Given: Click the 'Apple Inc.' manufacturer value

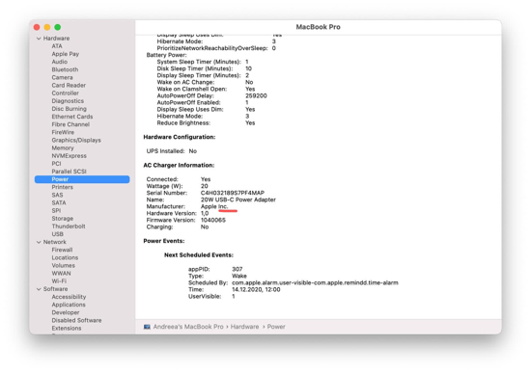Looking at the screenshot, I should click(x=214, y=206).
